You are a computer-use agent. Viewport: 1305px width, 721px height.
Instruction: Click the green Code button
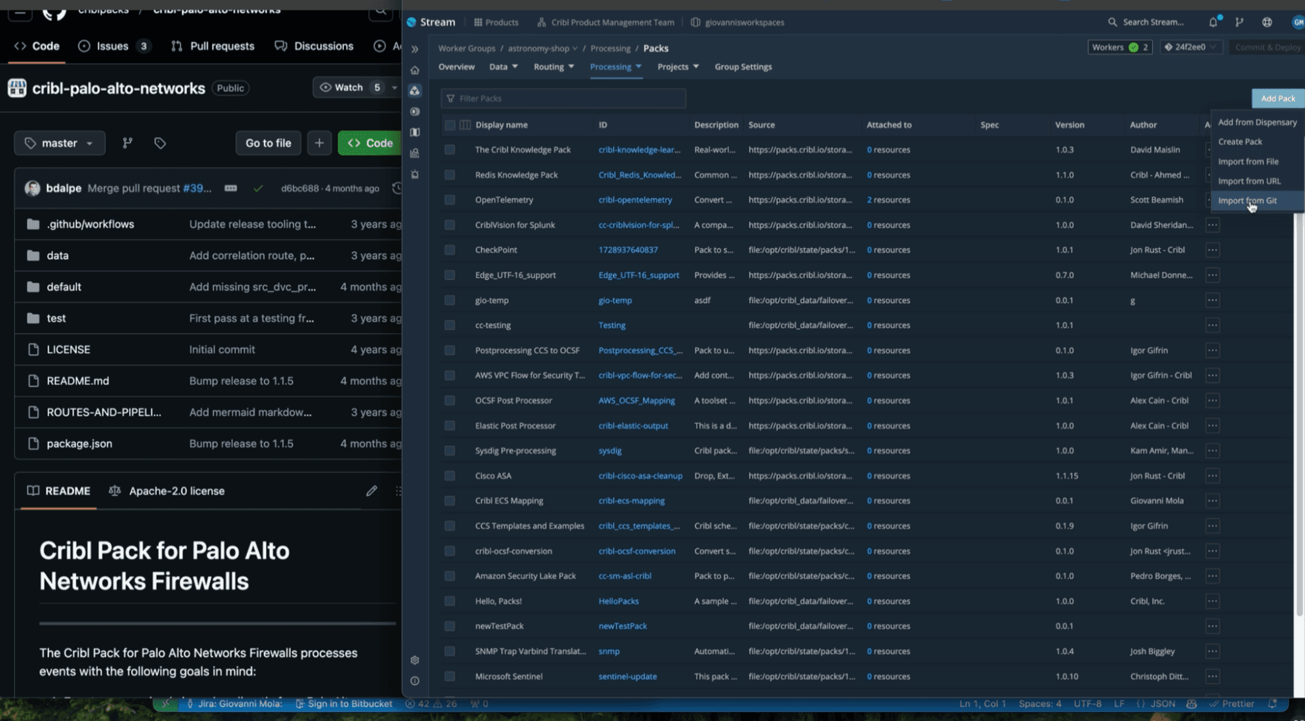click(370, 143)
